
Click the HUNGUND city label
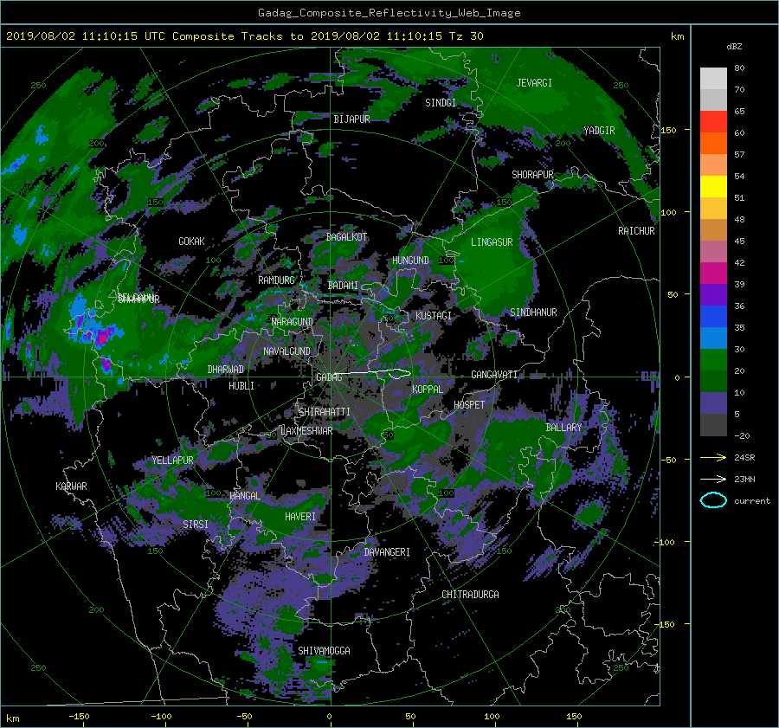[410, 261]
